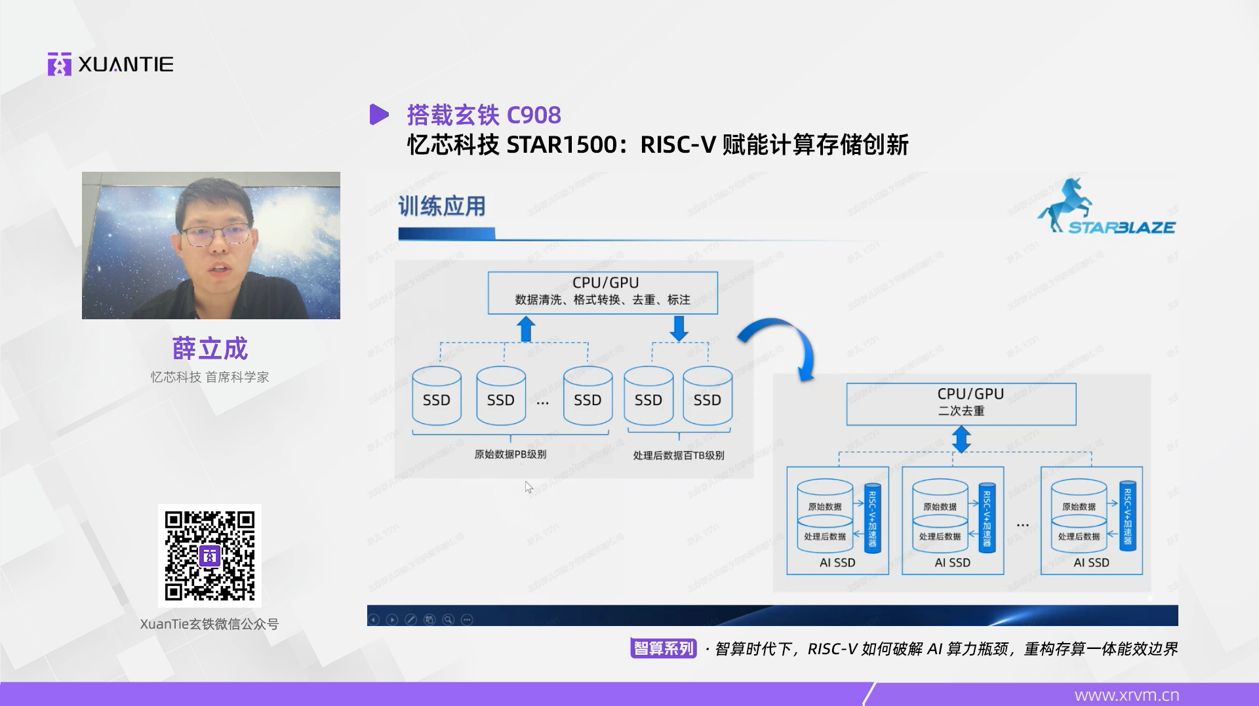The width and height of the screenshot is (1259, 706).
Task: Advance to the next slide
Action: pos(392,619)
